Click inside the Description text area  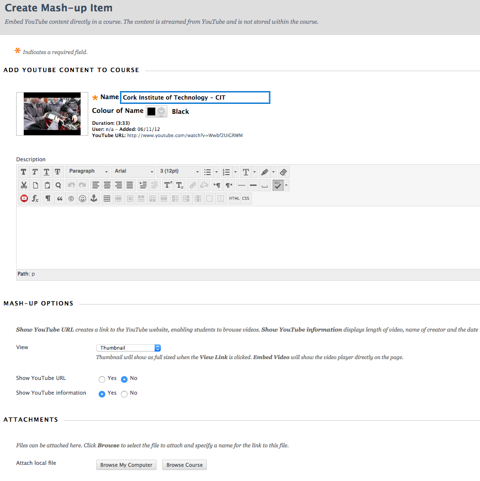pyautogui.click(x=248, y=238)
